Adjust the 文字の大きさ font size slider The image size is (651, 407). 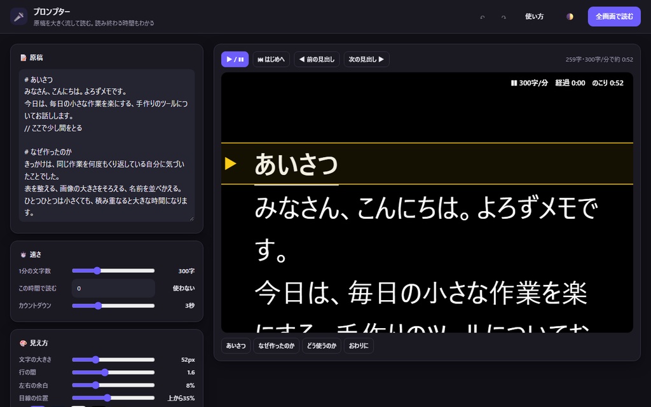click(x=113, y=360)
